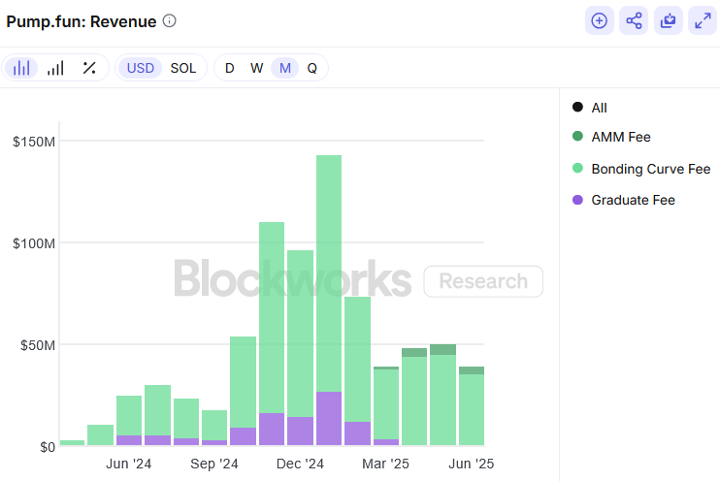Switch to the cumulative bars view icon
Viewport: 720px width, 481px height.
pyautogui.click(x=55, y=68)
